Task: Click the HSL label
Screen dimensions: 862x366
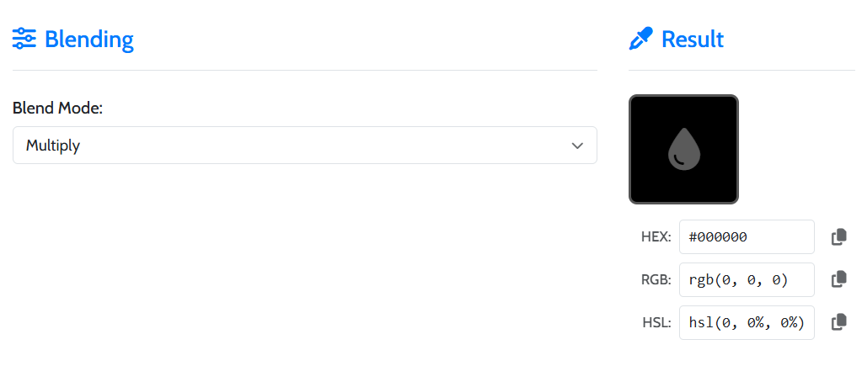Action: pyautogui.click(x=656, y=322)
